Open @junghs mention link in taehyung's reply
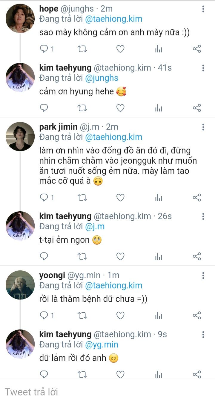 click(102, 78)
